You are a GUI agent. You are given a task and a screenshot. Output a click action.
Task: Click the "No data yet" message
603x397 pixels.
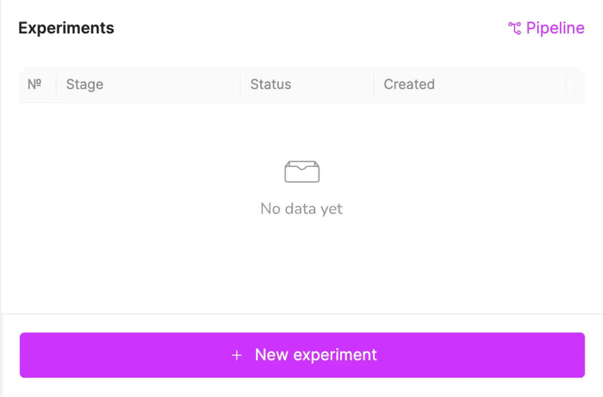(x=301, y=209)
